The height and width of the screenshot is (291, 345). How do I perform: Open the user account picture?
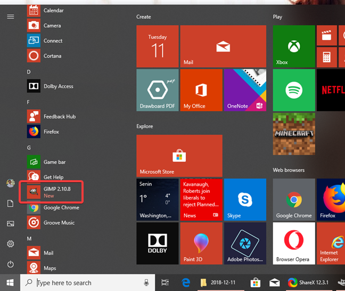point(10,183)
